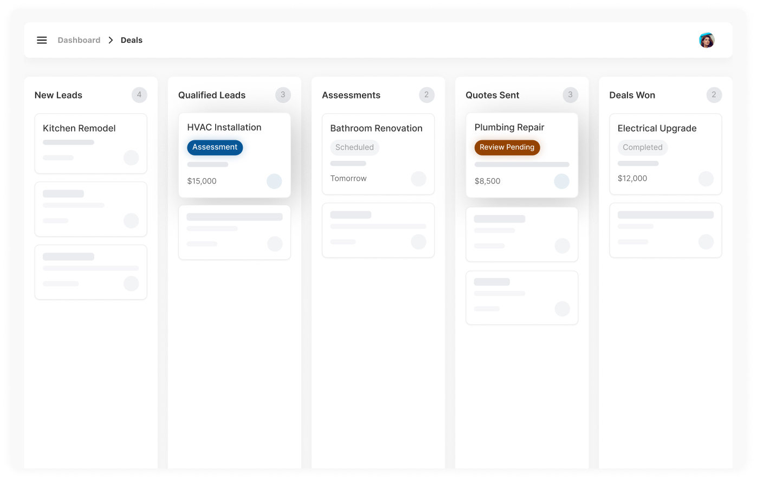Screen dimensions: 757x481
Task: Click the Deals Won count badge
Action: [x=714, y=95]
